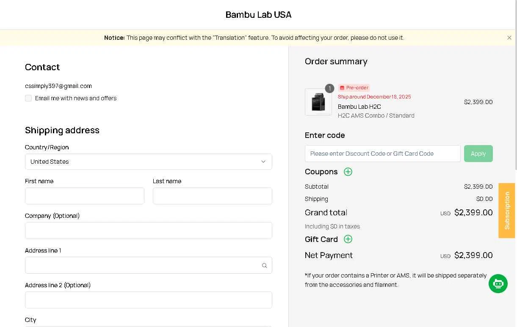Add a gift card with the plus icon
The height and width of the screenshot is (327, 517).
348,239
